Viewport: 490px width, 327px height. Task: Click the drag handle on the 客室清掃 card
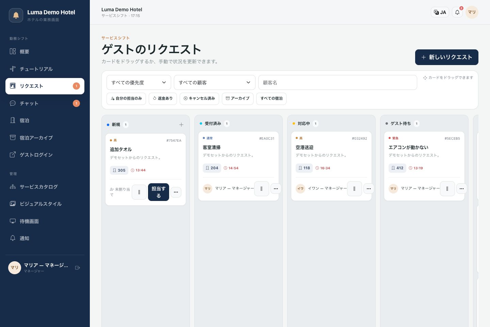tap(262, 189)
